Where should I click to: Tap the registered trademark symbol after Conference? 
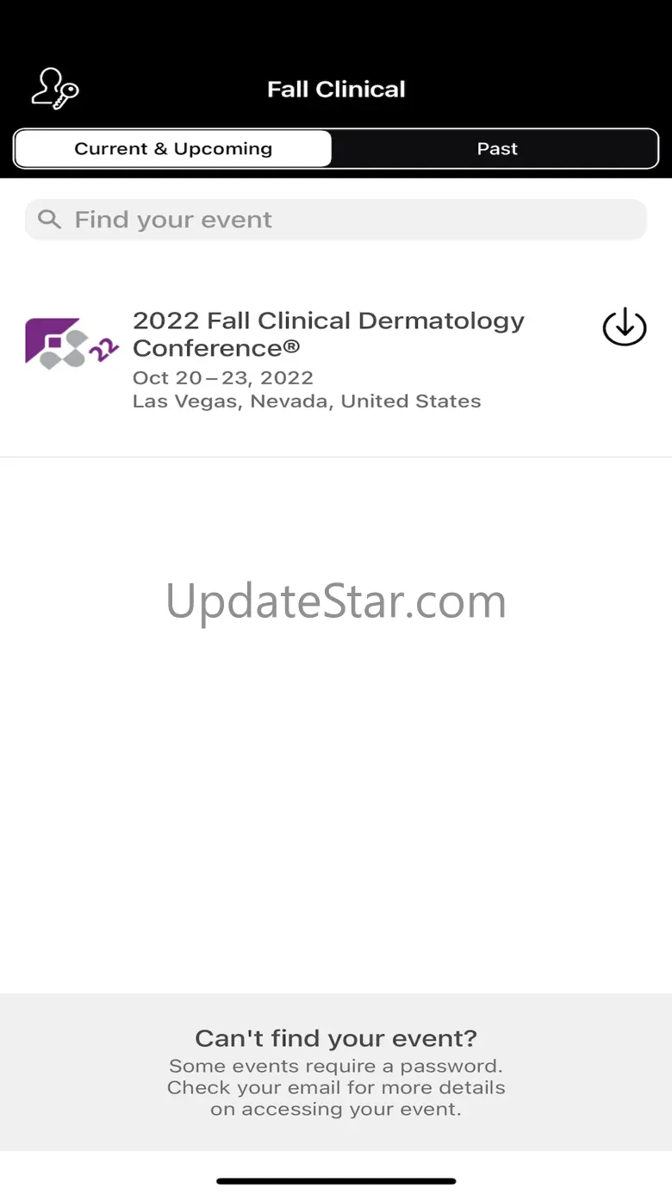(x=291, y=347)
